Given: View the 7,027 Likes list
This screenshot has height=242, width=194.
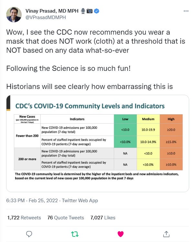Looking at the screenshot, I should click(x=103, y=218).
